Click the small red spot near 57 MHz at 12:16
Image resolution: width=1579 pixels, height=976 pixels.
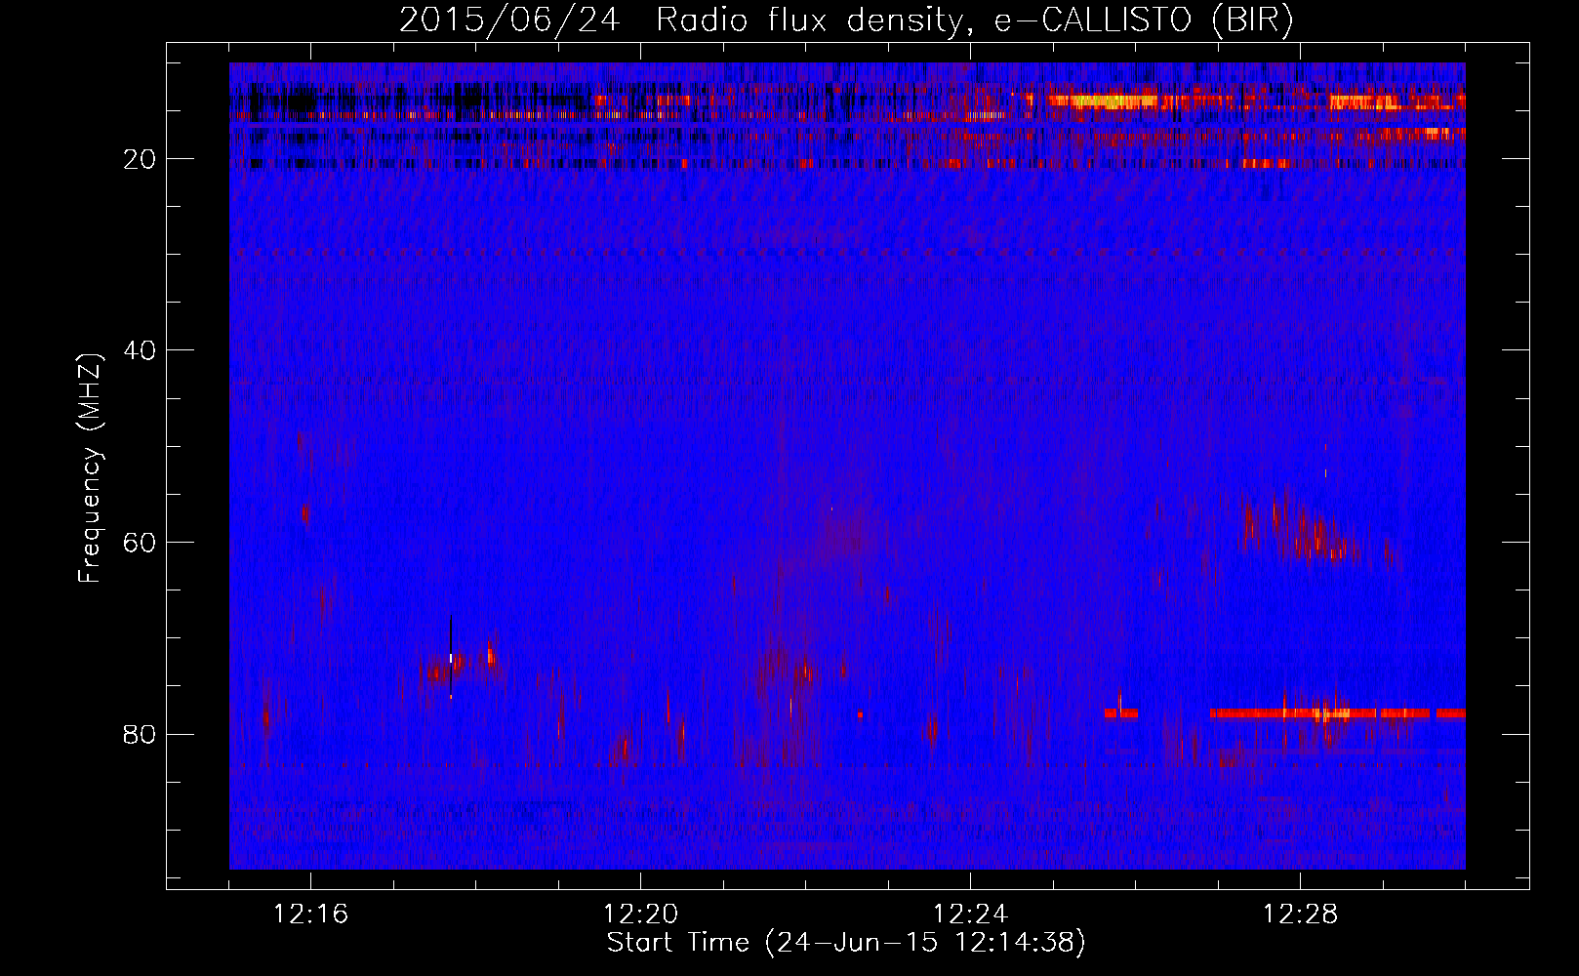[x=305, y=511]
